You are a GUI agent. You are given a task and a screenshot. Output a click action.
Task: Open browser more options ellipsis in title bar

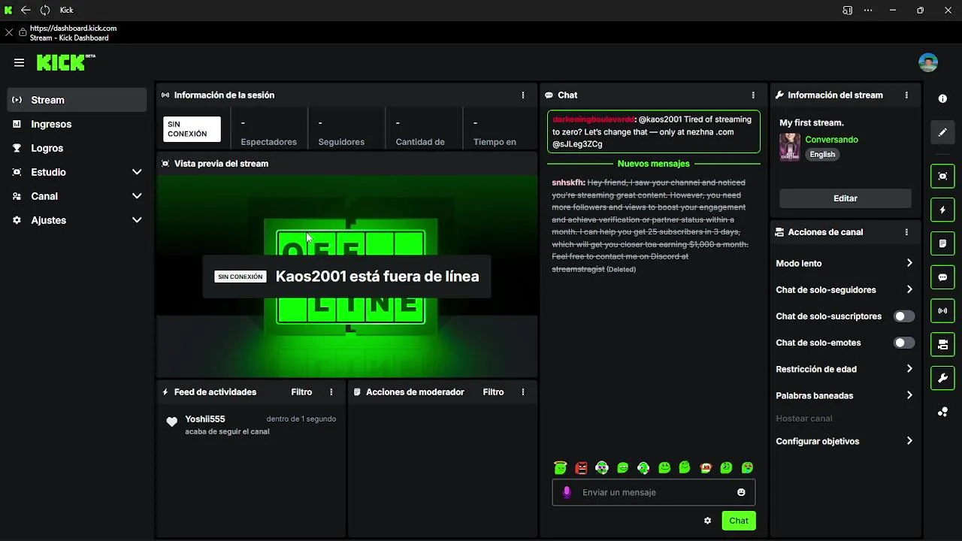pos(869,11)
